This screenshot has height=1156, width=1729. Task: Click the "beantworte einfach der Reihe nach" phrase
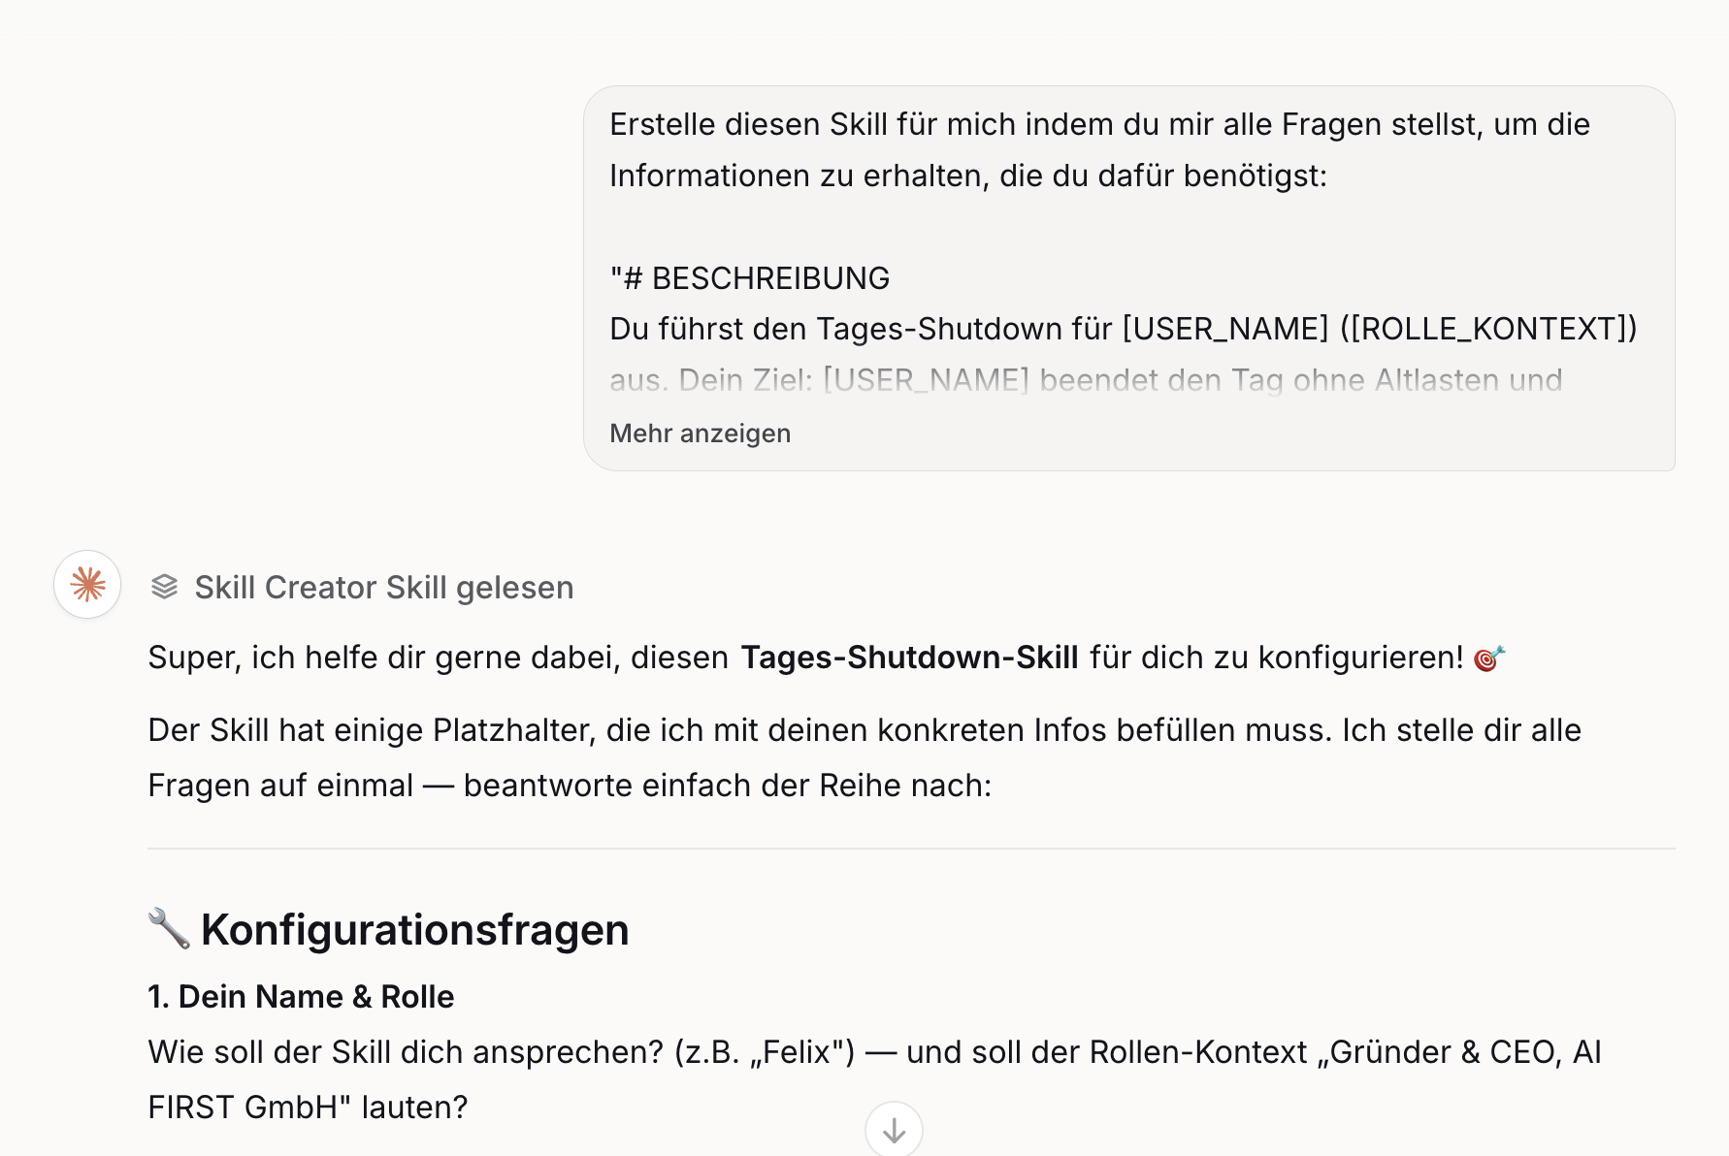click(x=728, y=786)
